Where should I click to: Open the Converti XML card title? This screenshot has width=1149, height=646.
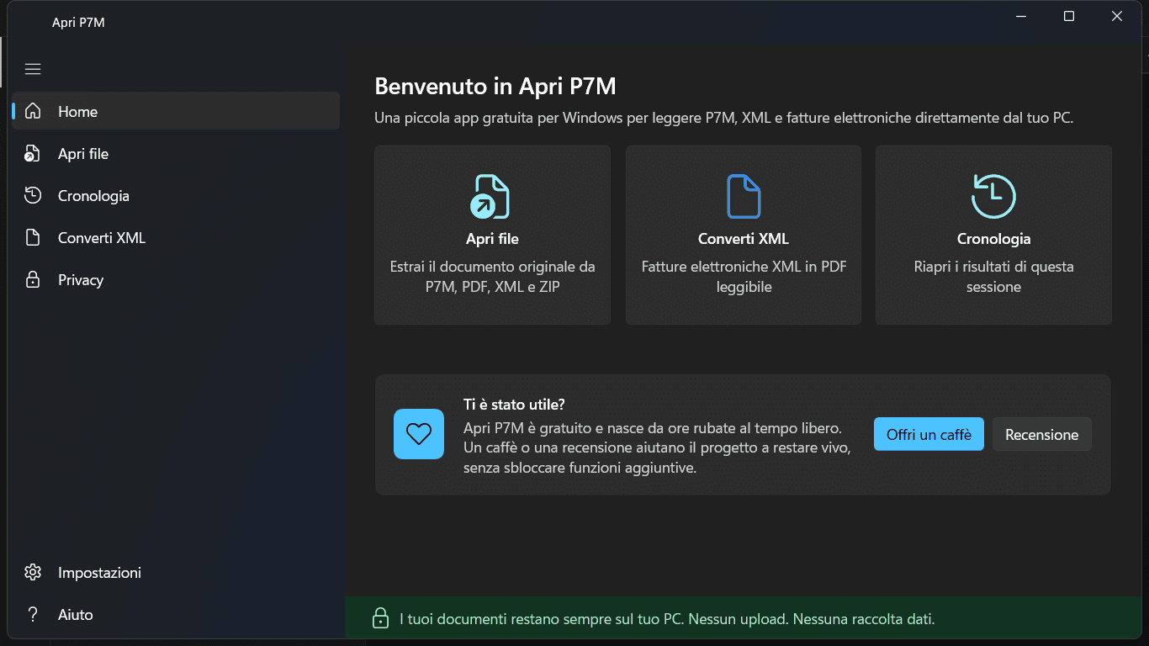744,239
